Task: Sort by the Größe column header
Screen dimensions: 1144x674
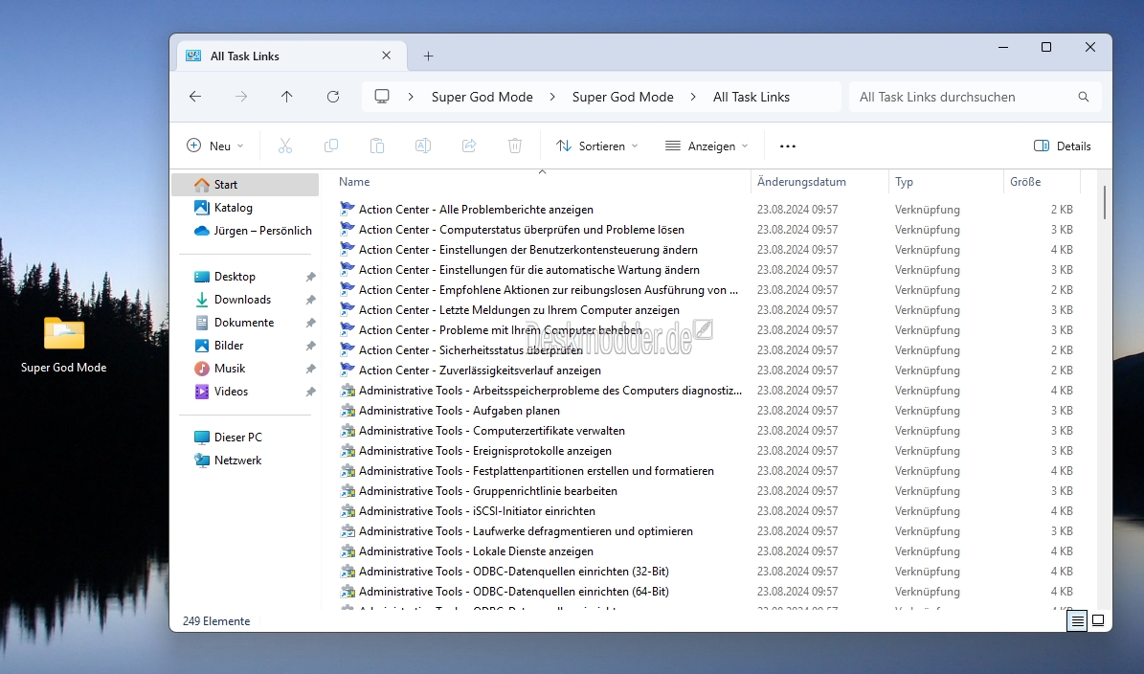Action: [x=1042, y=182]
